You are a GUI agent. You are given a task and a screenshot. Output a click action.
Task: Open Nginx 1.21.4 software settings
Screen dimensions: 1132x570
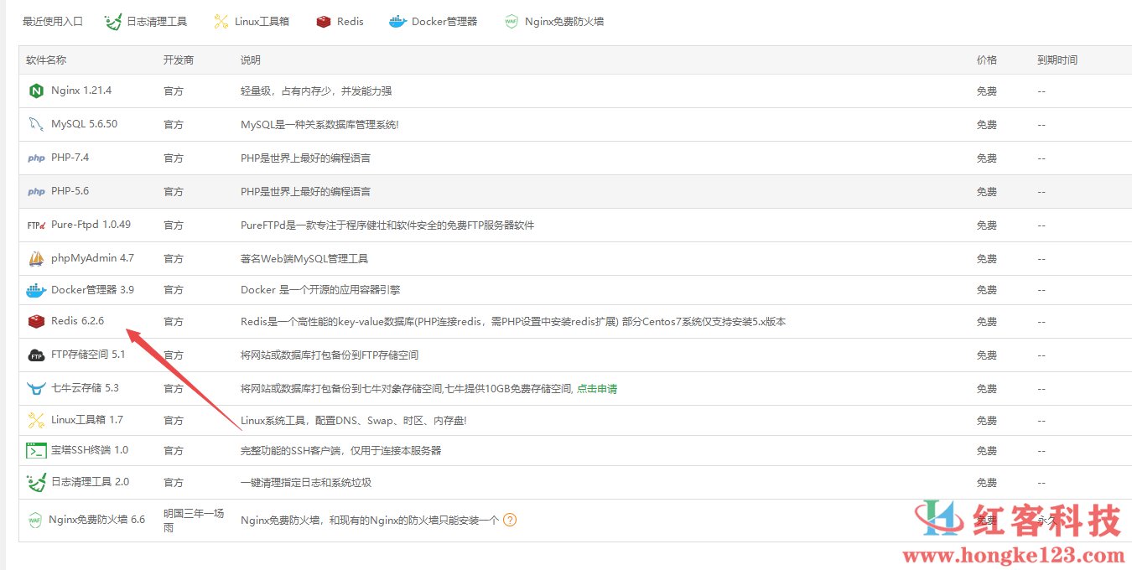pyautogui.click(x=81, y=91)
